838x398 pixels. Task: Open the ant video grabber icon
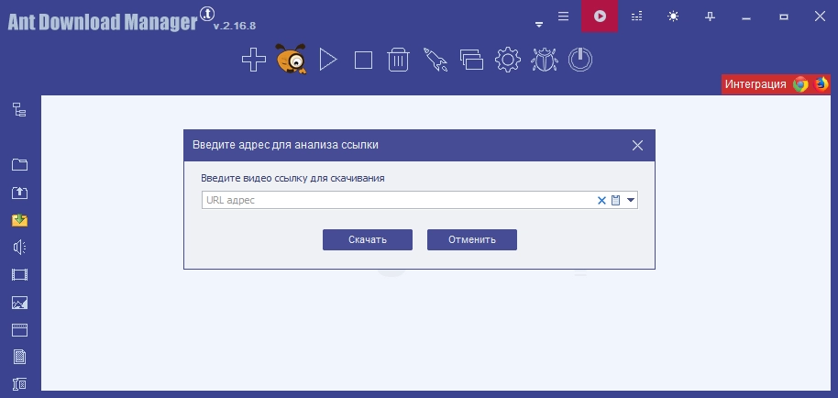[292, 59]
